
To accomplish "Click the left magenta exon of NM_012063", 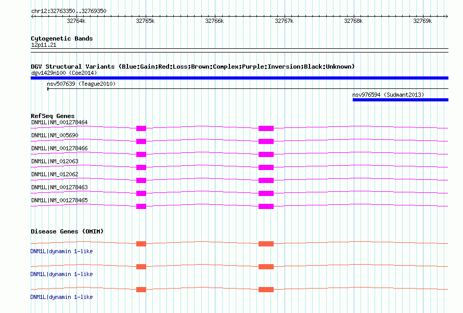I will [141, 167].
